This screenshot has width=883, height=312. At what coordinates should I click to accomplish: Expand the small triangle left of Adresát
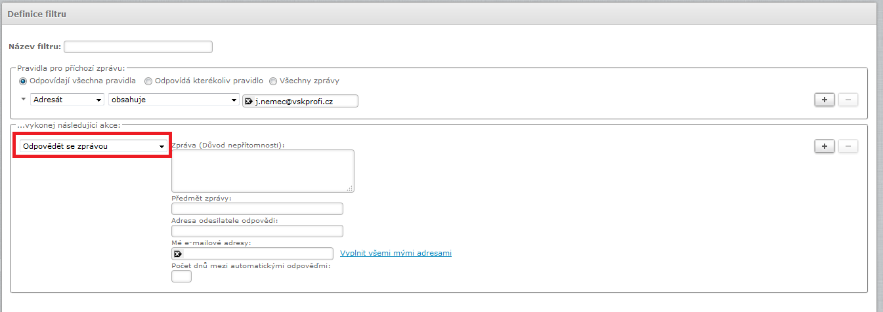(24, 100)
